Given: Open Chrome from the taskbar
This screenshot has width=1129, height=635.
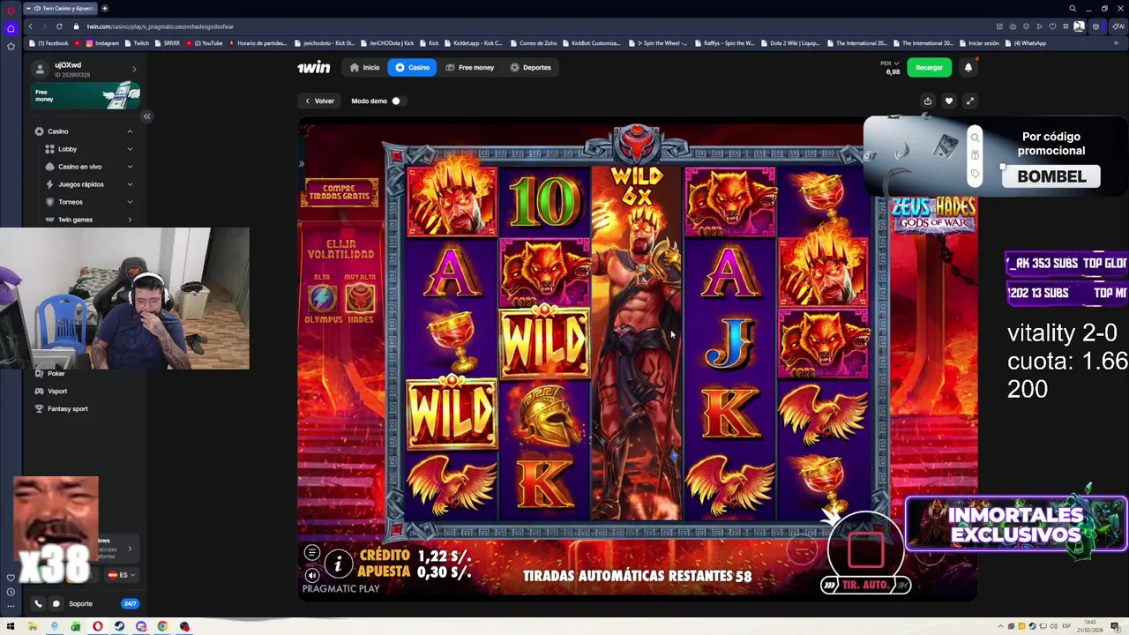Looking at the screenshot, I should 162,626.
